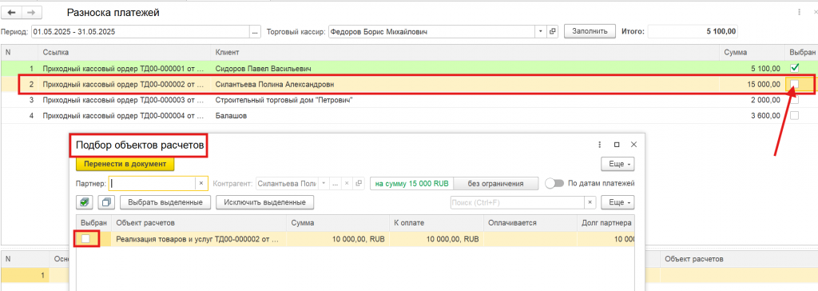Click the К оплате cell 10 000,00, RUB

436,239
